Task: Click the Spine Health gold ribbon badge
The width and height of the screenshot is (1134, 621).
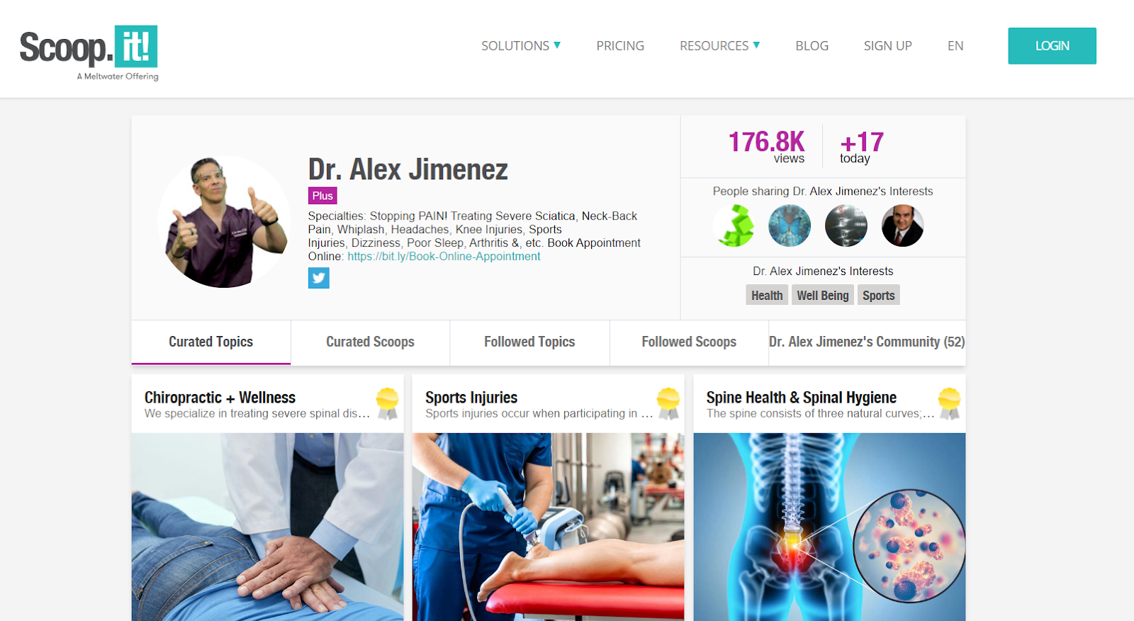Action: point(949,403)
